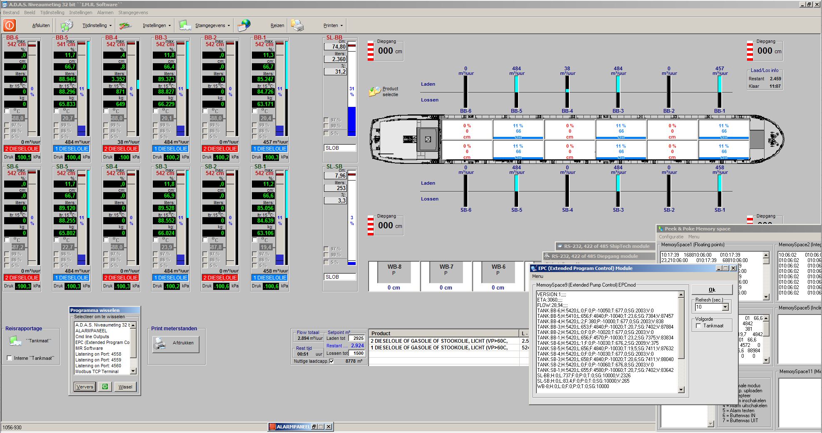Click the BB-5 blue level bar
The image size is (822, 433).
point(82,130)
